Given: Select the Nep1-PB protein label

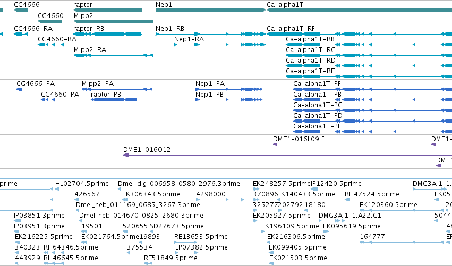Looking at the screenshot, I should click(209, 95).
